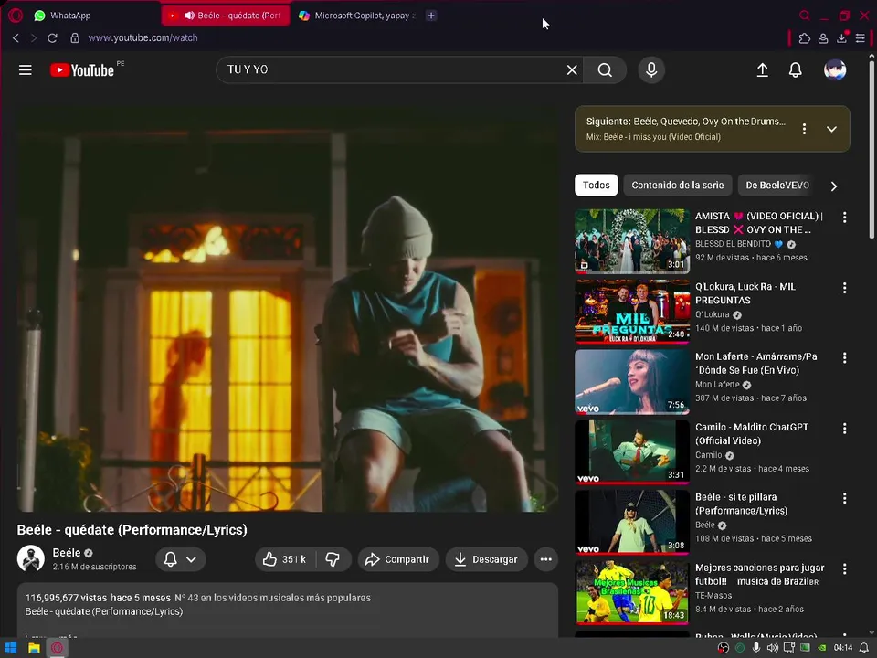
Task: Click the search magnifier button
Action: pos(605,70)
